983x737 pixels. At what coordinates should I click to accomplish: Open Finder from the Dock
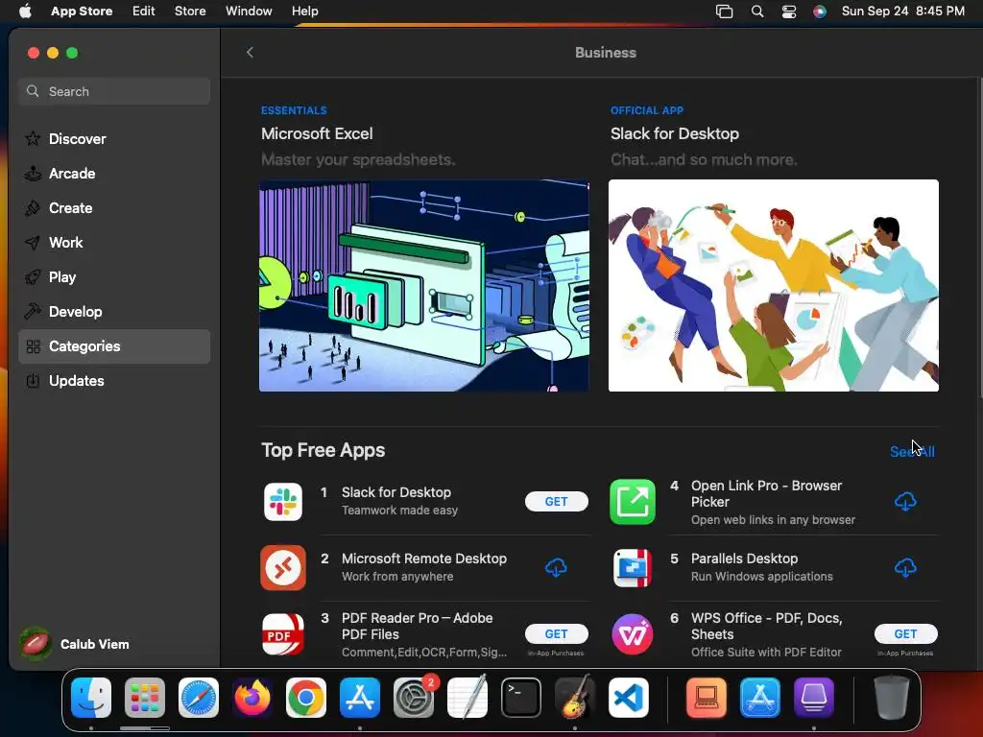pos(91,698)
